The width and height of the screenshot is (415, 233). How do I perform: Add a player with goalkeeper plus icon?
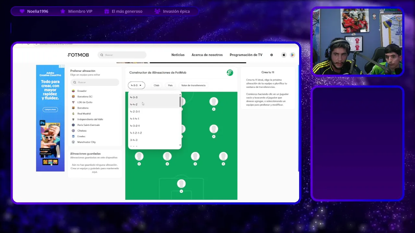click(x=181, y=191)
